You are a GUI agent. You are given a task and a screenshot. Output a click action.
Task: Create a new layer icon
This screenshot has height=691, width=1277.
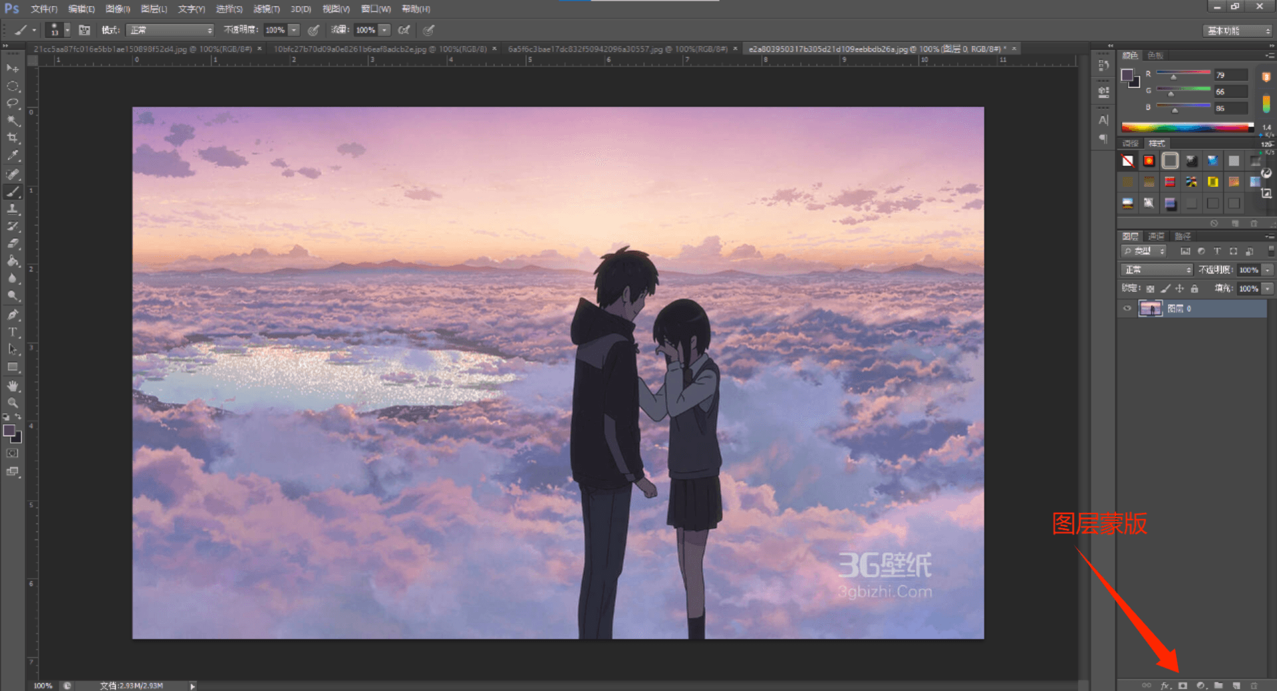pos(1236,685)
